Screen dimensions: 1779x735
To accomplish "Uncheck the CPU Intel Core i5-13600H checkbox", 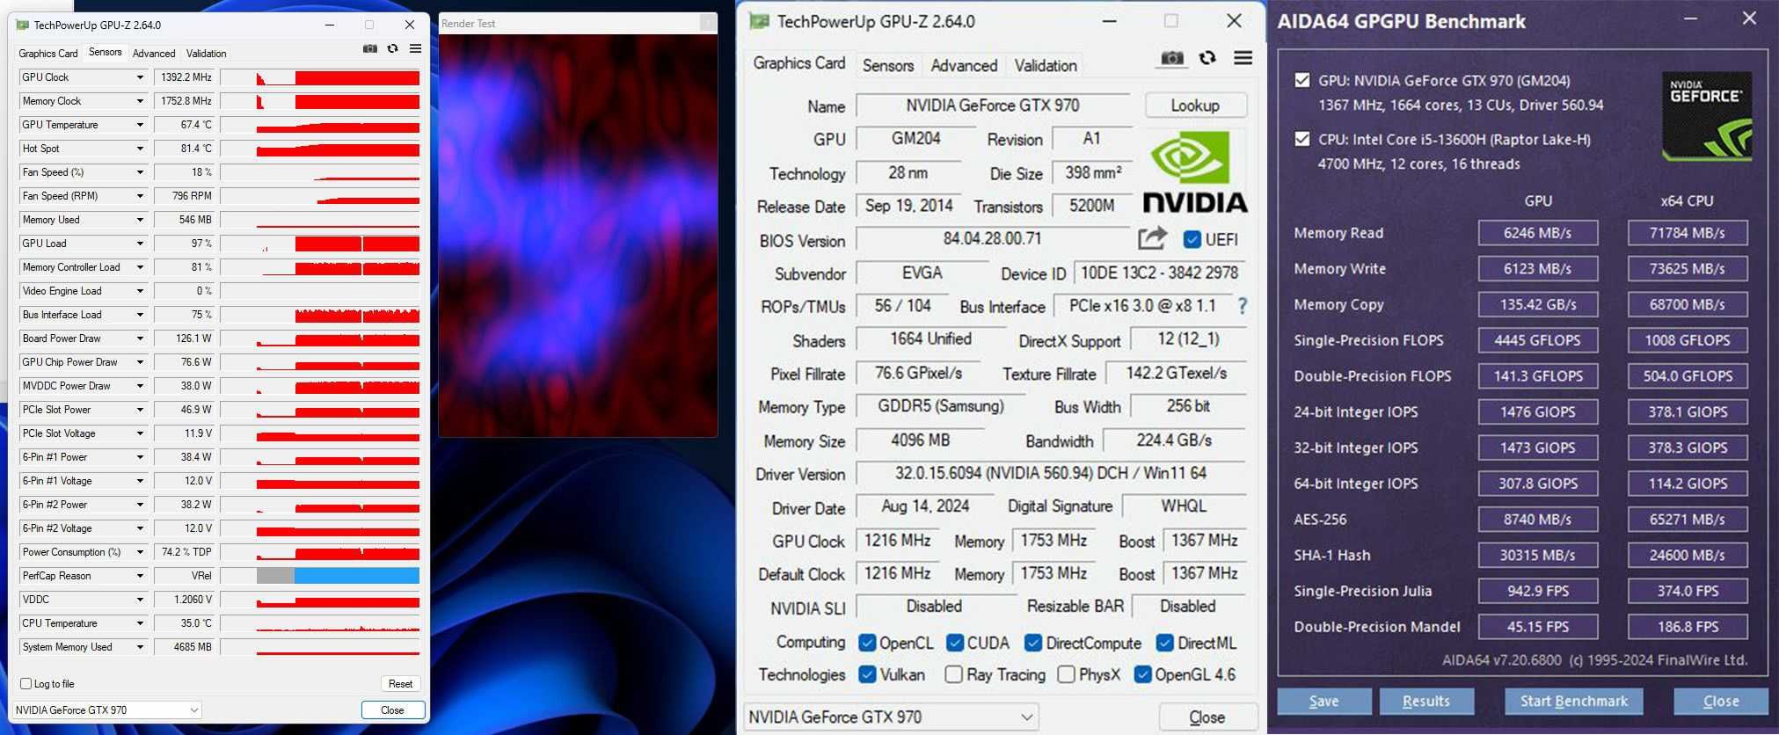I will pos(1302,139).
